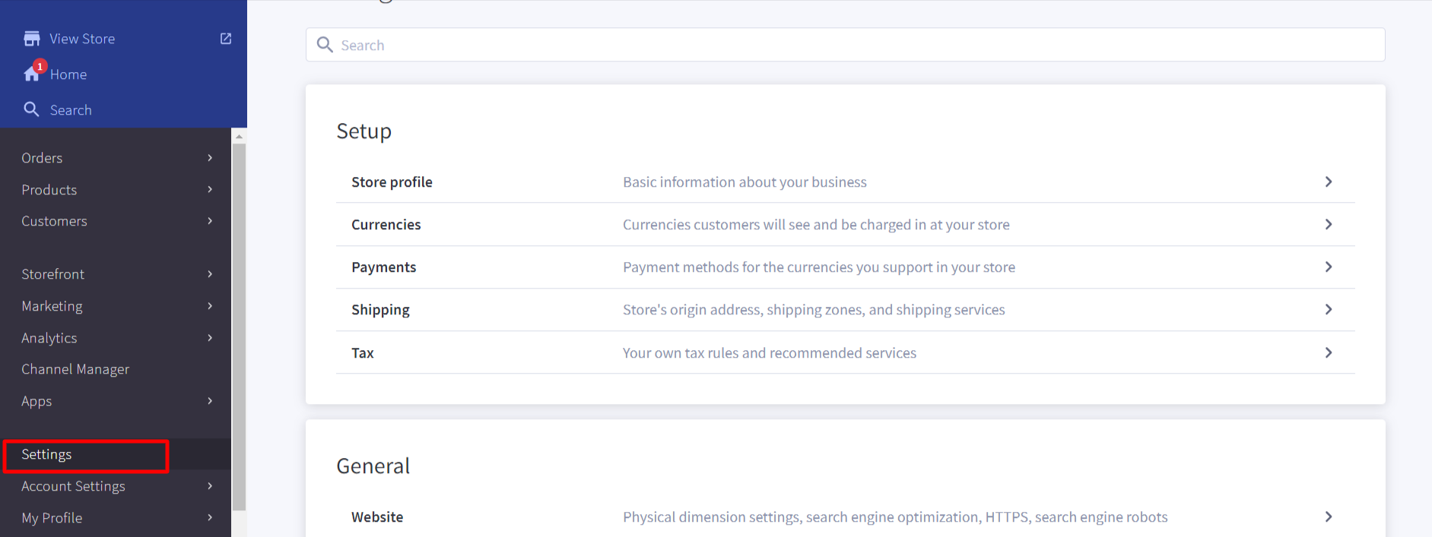Open the sidebar Search link

pyautogui.click(x=71, y=110)
